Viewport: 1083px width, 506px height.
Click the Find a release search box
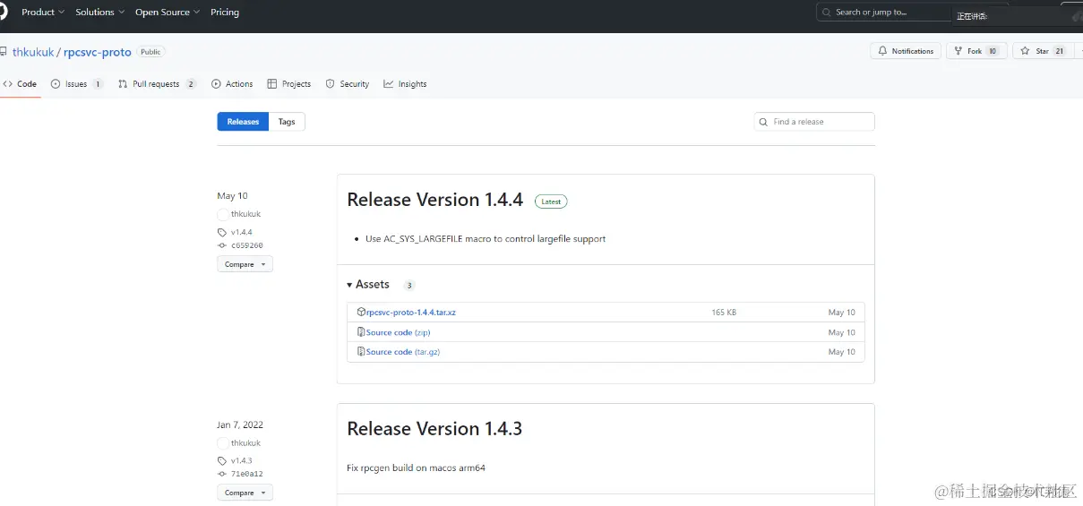814,122
